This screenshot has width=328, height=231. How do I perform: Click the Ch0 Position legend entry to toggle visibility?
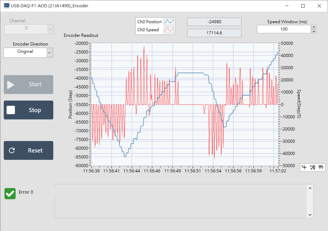click(149, 21)
